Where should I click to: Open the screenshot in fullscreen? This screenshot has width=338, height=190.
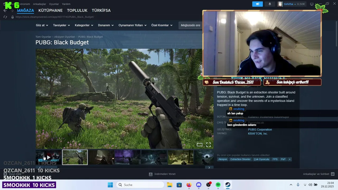pyautogui.click(x=208, y=145)
